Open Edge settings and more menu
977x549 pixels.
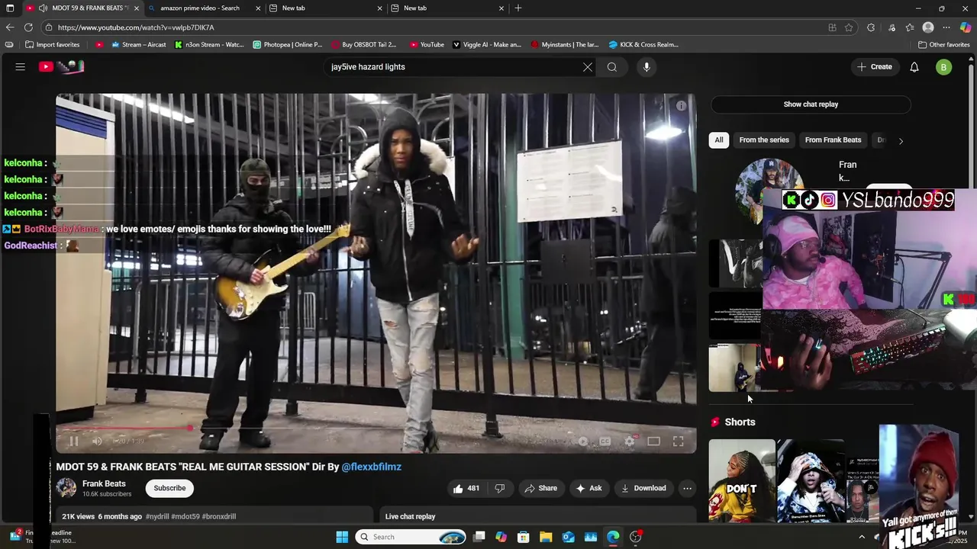[x=946, y=27]
